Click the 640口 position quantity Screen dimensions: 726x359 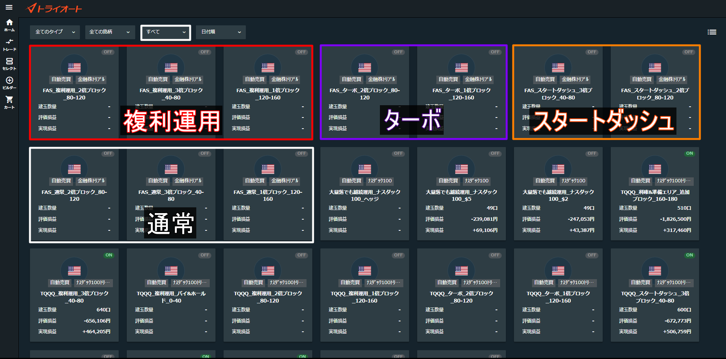pyautogui.click(x=103, y=310)
